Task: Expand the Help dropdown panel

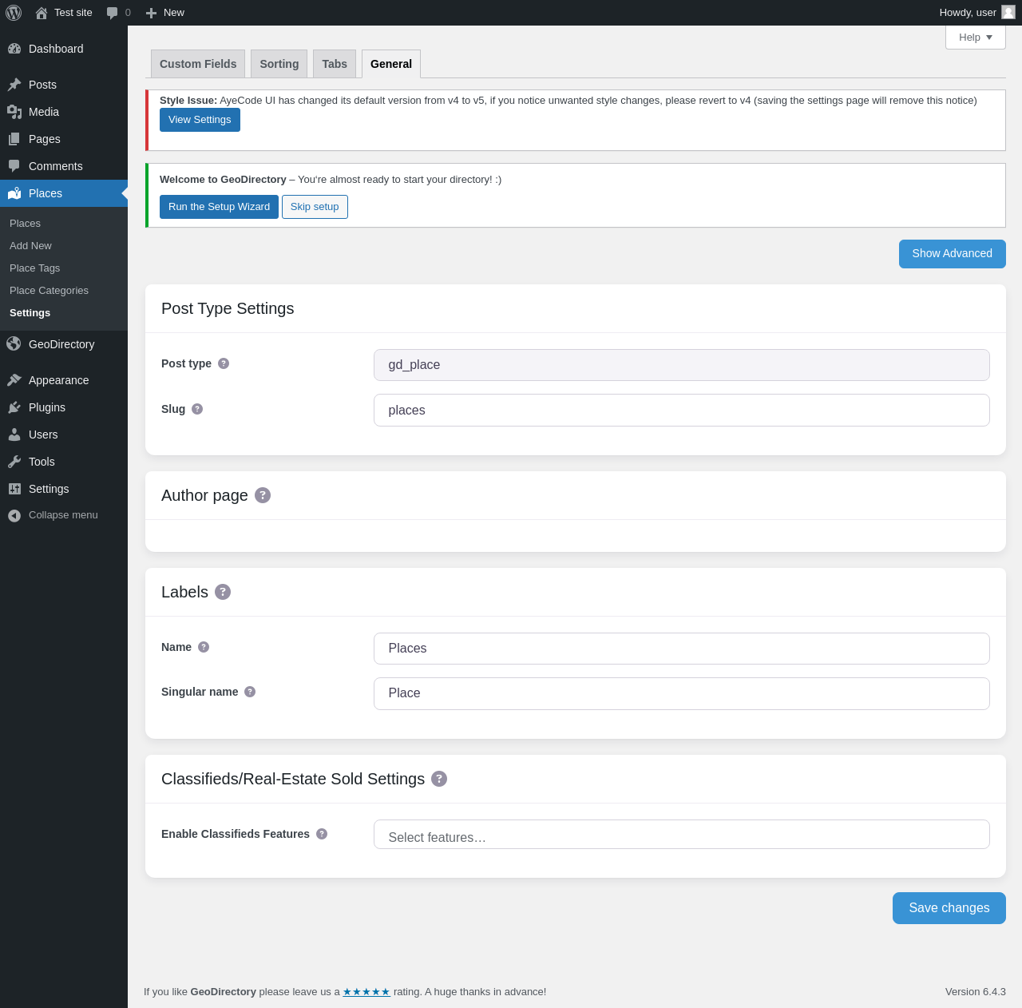Action: (976, 38)
